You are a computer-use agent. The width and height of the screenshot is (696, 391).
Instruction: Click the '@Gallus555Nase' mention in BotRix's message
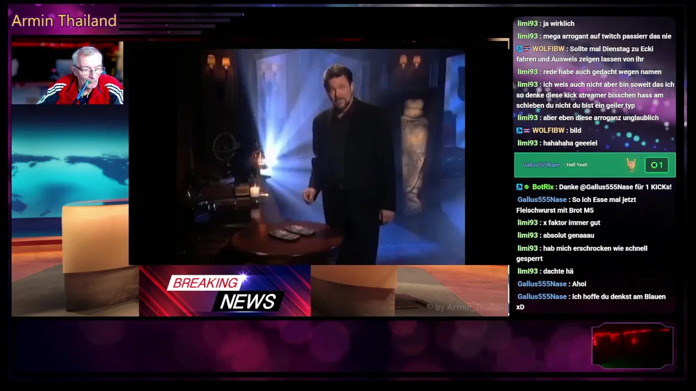pos(606,187)
